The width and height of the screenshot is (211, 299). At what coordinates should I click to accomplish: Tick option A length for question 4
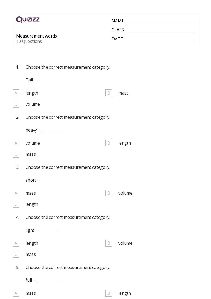point(16,243)
